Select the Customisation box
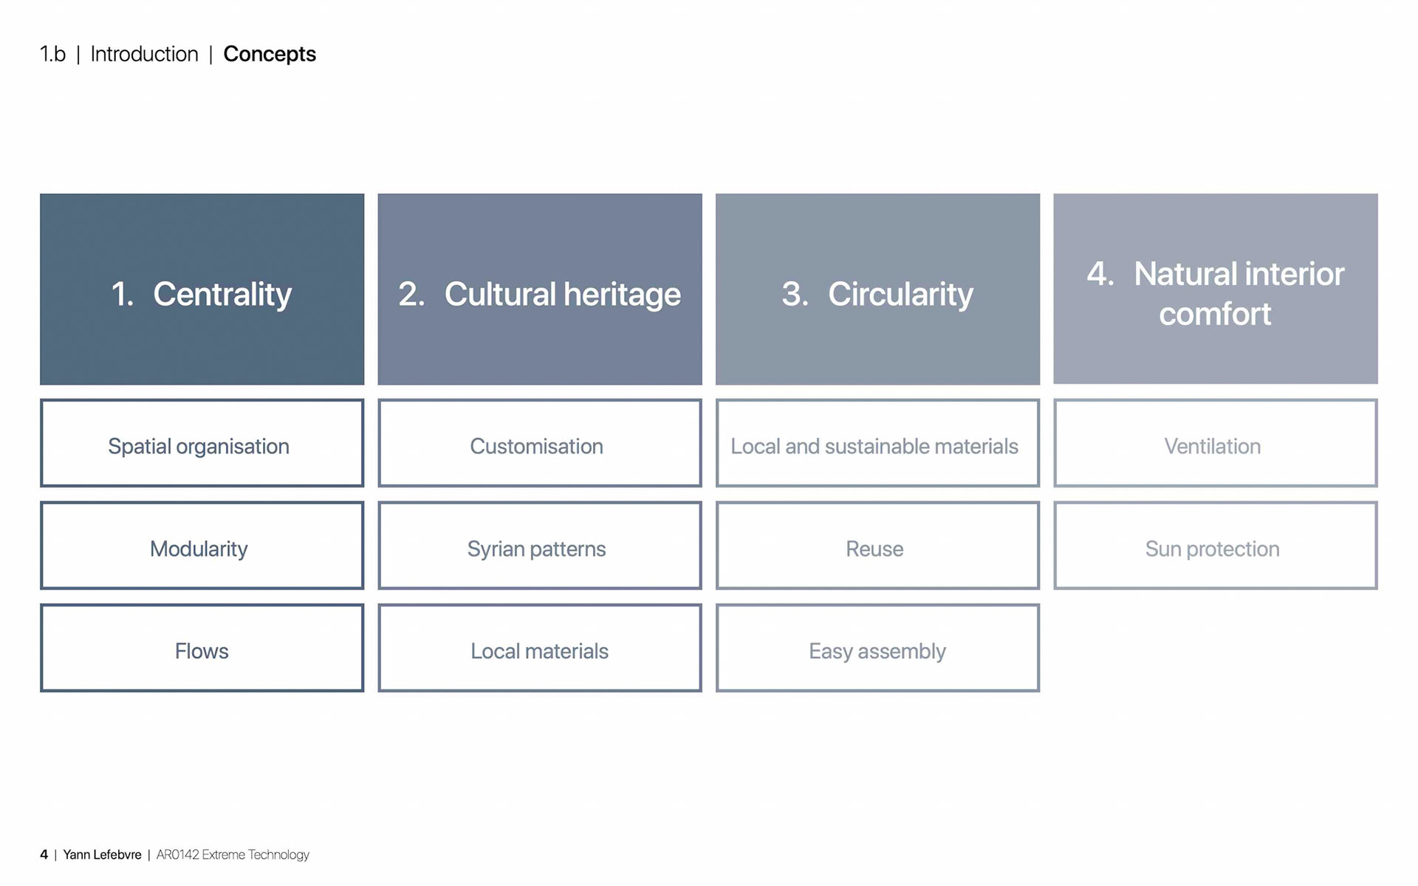 point(539,443)
